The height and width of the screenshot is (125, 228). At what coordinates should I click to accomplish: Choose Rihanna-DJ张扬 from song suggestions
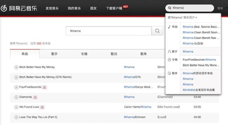193,43
